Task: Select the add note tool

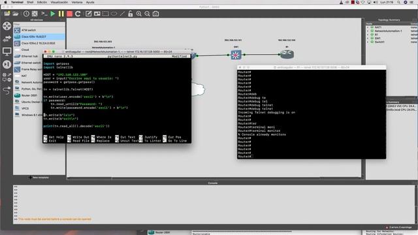Action: pyautogui.click(x=89, y=14)
